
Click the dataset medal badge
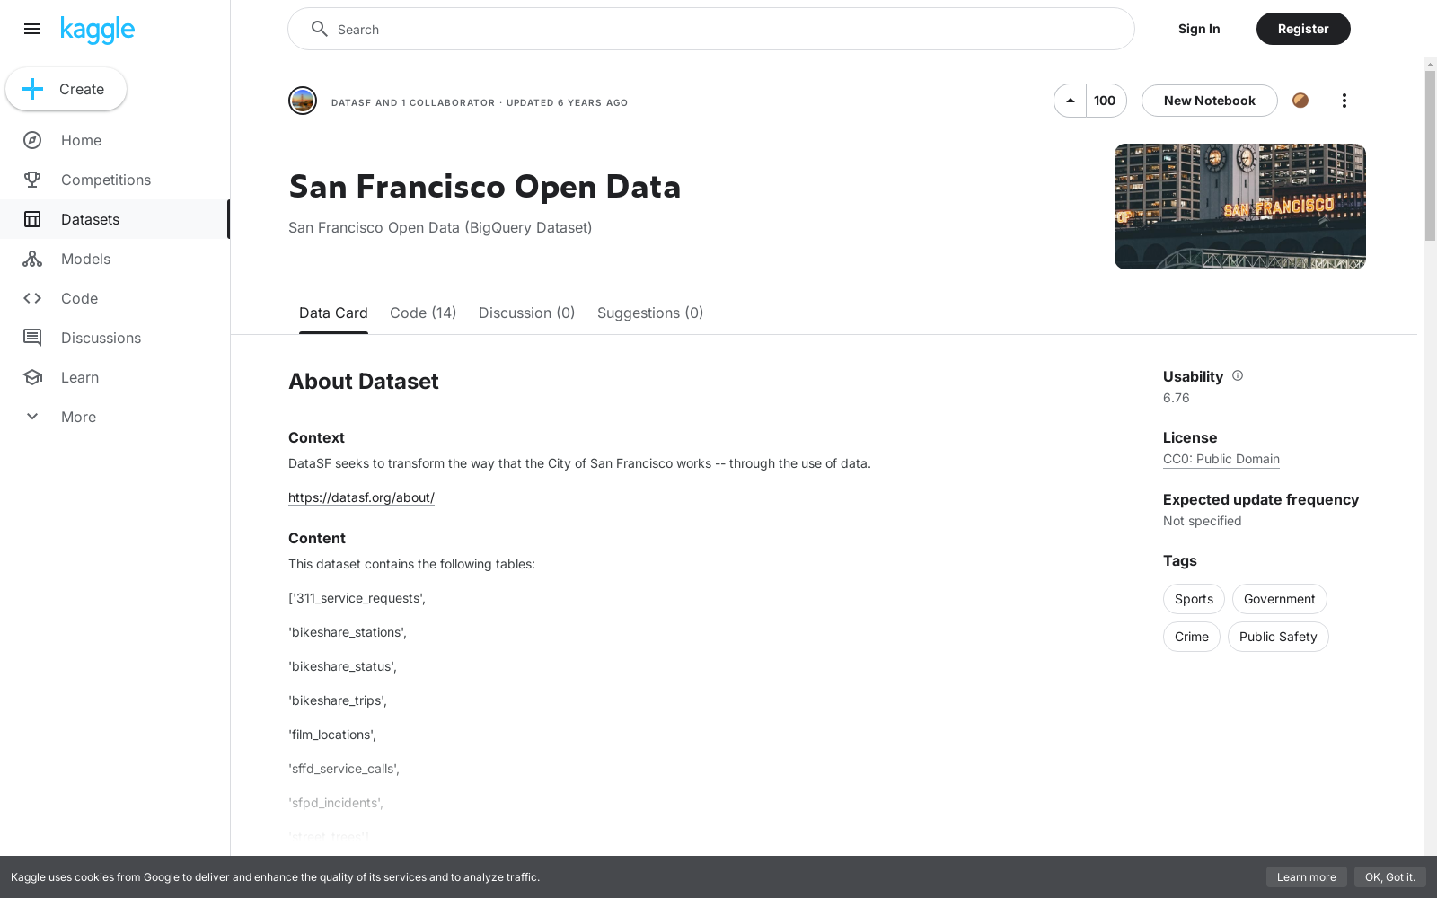pos(1300,101)
